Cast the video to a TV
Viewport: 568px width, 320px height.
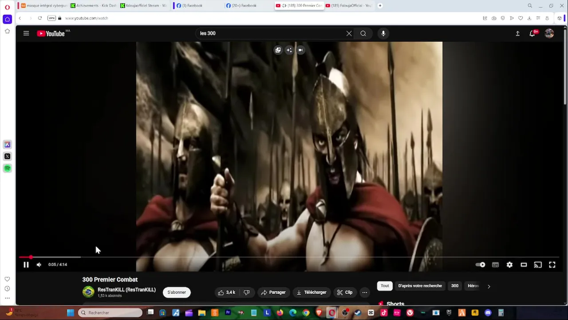coord(538,264)
